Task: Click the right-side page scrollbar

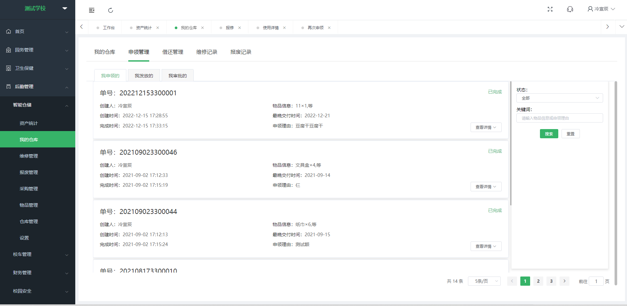Action: 616,183
